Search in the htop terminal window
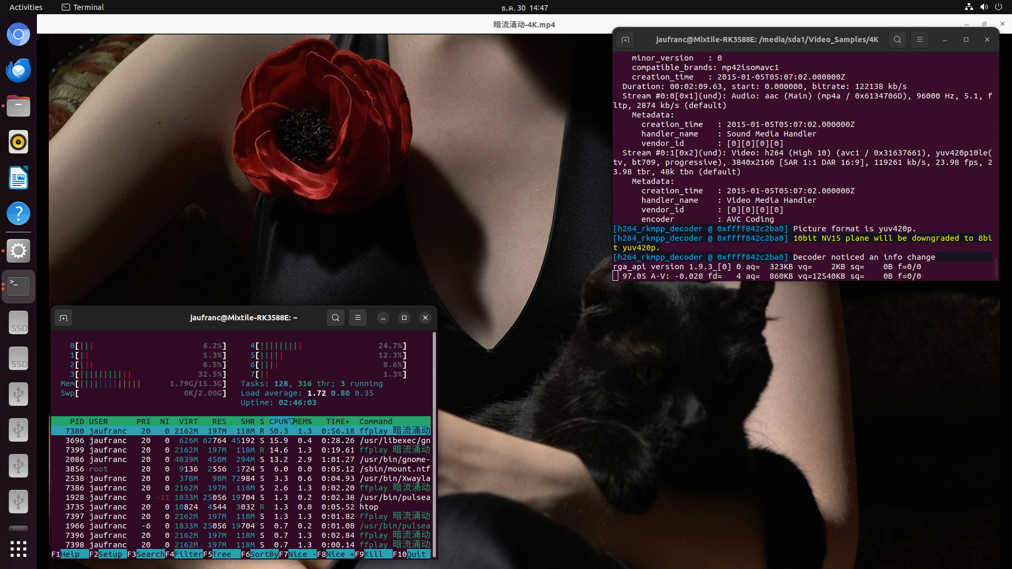 (x=336, y=318)
